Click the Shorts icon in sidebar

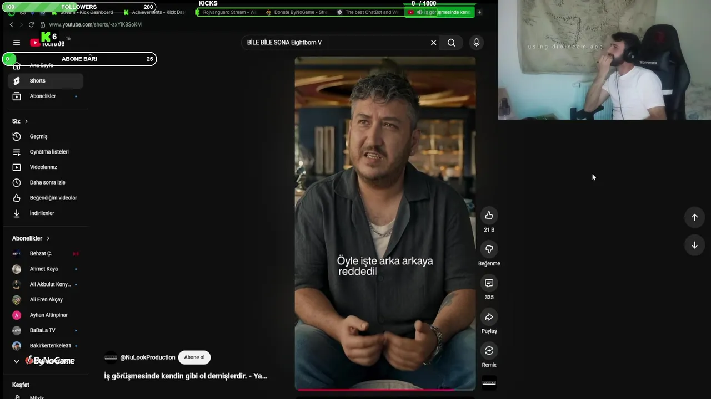coord(17,81)
